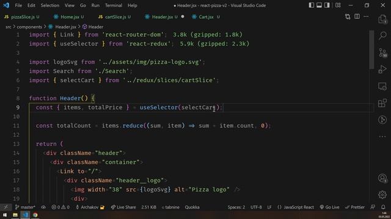Click src in breadcrumb path
Viewport: 391px width, 219px height.
coord(9,27)
